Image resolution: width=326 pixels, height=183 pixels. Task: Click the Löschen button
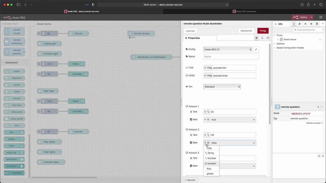pyautogui.click(x=190, y=31)
